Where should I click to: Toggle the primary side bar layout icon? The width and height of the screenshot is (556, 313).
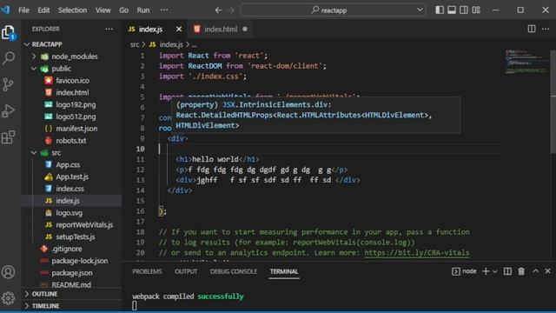pyautogui.click(x=440, y=10)
